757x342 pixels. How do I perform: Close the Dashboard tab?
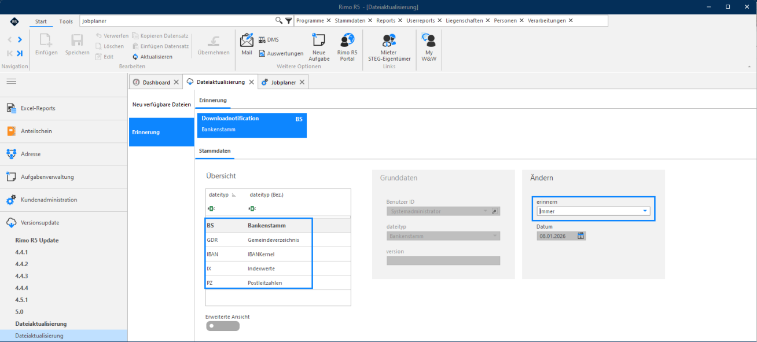(x=176, y=82)
